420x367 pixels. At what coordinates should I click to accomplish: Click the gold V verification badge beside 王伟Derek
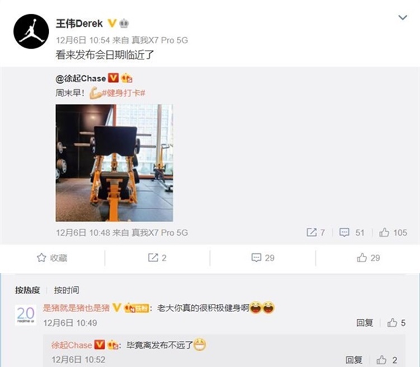111,24
